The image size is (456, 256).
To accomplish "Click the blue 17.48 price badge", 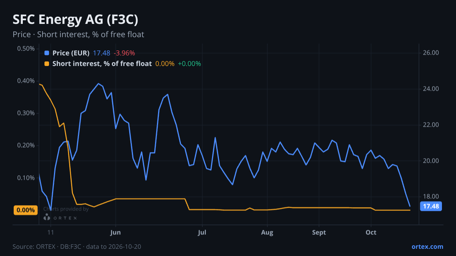I will (x=431, y=207).
